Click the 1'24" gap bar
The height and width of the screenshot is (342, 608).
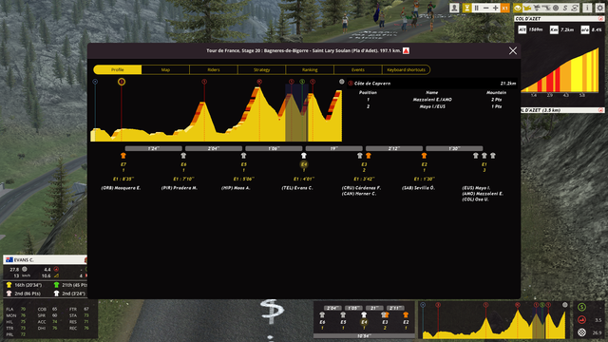click(154, 148)
